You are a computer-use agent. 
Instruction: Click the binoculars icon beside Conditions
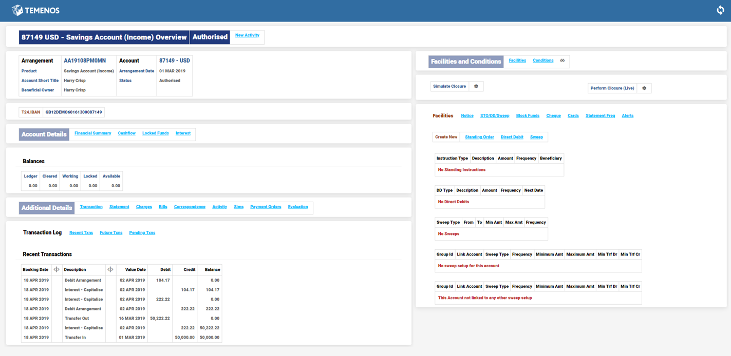[x=563, y=61]
